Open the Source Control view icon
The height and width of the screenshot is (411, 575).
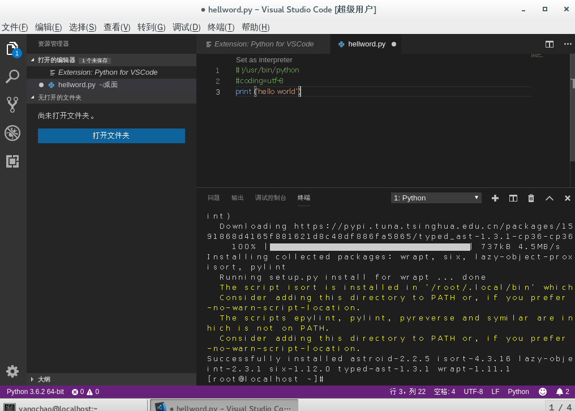click(12, 105)
